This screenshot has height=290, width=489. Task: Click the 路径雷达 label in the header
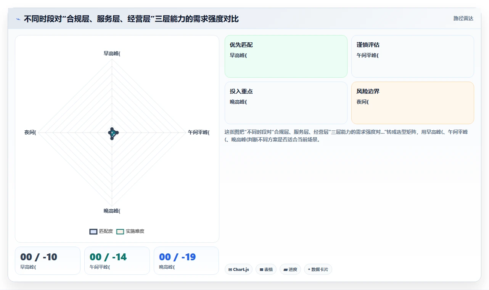[x=463, y=18]
